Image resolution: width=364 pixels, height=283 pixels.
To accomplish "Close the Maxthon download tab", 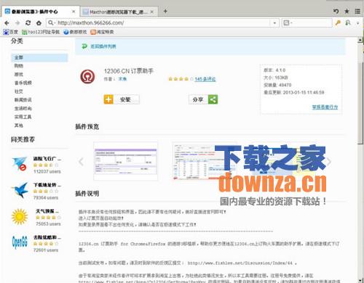I will click(152, 12).
